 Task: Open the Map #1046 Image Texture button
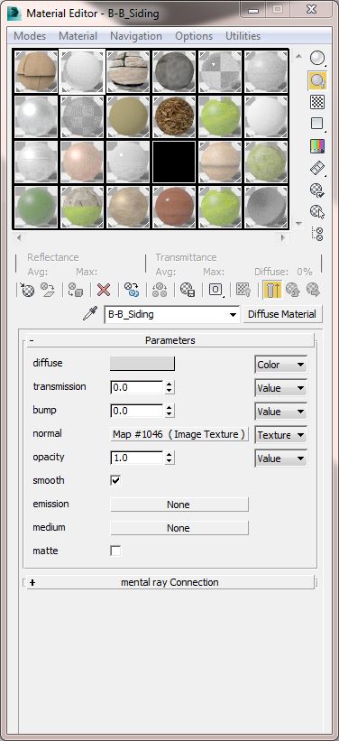pyautogui.click(x=179, y=434)
